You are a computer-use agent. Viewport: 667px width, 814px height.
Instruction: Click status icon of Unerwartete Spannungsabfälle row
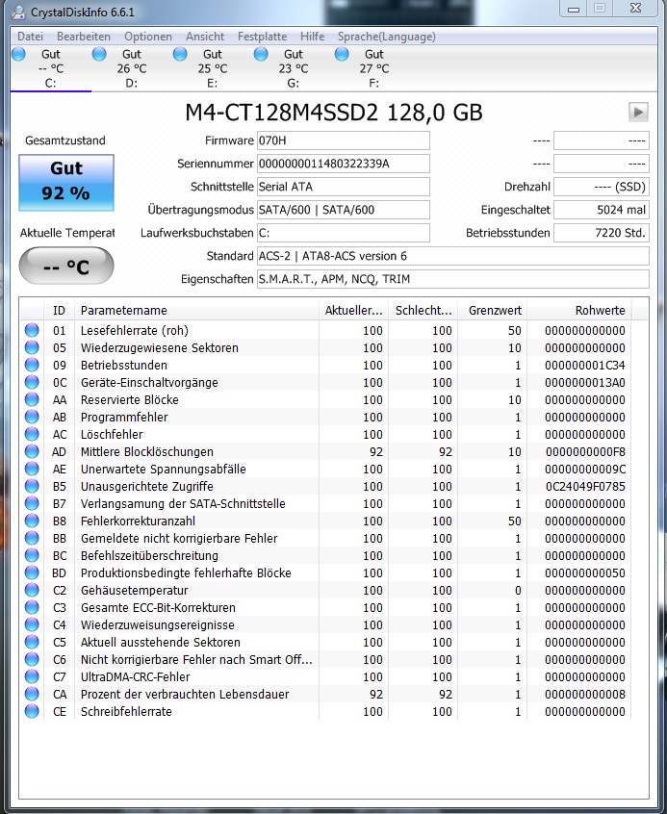[32, 469]
